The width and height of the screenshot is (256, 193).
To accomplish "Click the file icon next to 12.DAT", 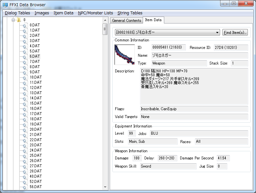I will tap(24, 88).
